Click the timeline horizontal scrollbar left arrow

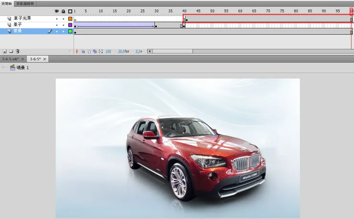(150, 51)
